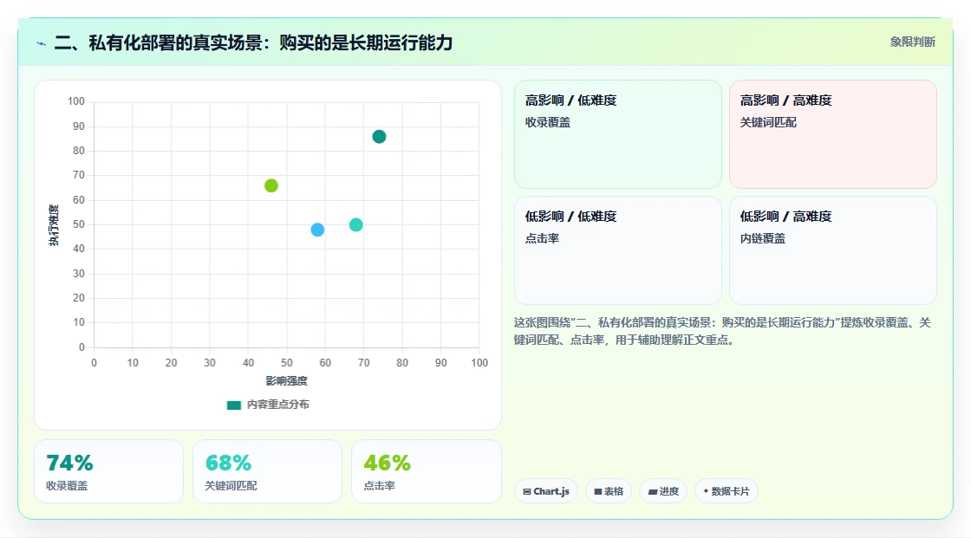Click the 象限判断 label in the header
Viewport: 971px width, 538px height.
pos(912,42)
